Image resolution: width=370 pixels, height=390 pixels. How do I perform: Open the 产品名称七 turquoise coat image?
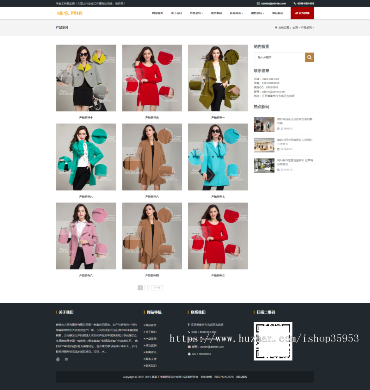click(x=218, y=157)
